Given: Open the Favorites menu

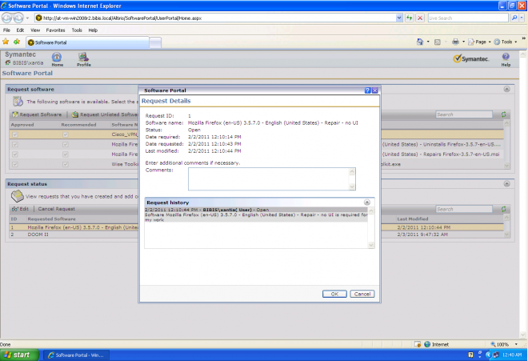Looking at the screenshot, I should (x=55, y=30).
